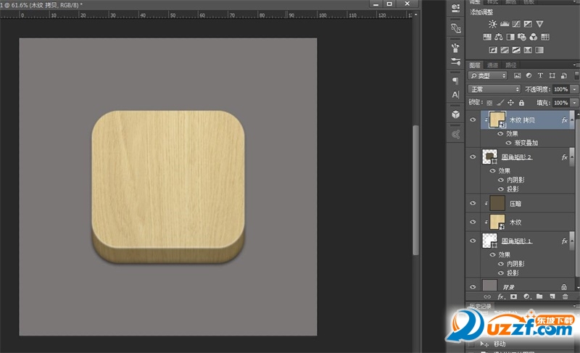Hide the 背景 layer using its eye
580x353 pixels.
click(474, 286)
